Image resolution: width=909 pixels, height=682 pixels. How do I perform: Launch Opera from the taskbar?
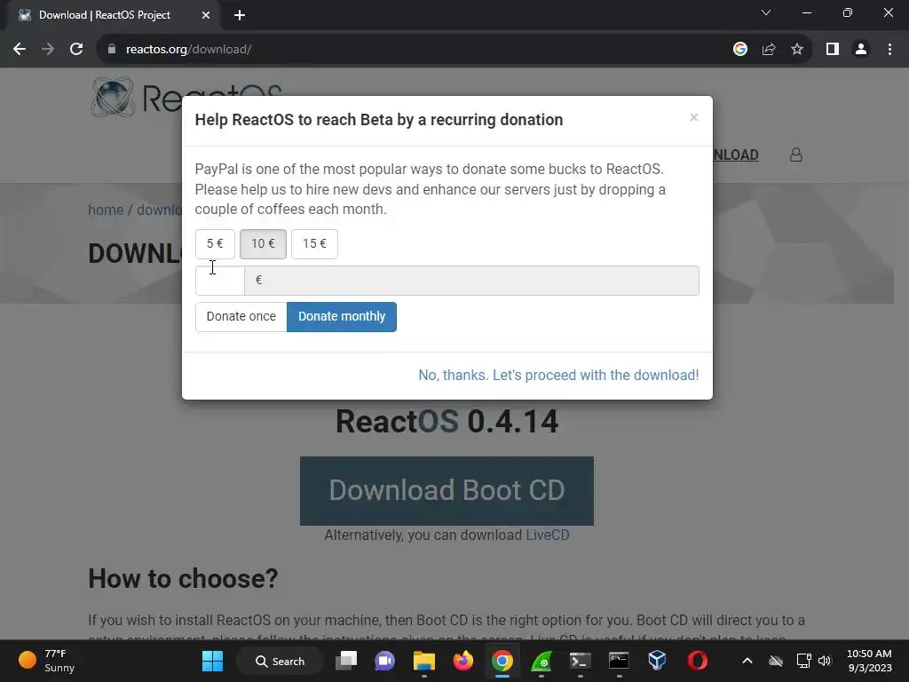tap(697, 661)
